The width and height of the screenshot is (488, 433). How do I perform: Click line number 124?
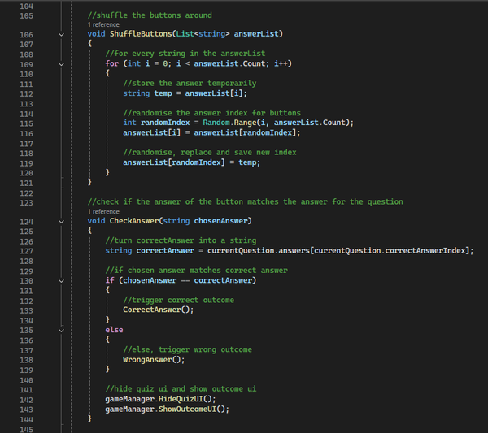(27, 222)
